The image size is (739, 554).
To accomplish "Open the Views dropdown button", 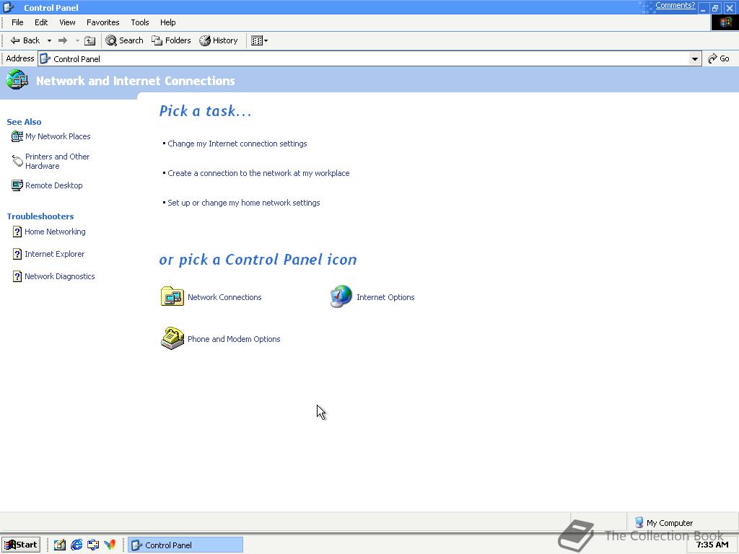I will (x=259, y=40).
